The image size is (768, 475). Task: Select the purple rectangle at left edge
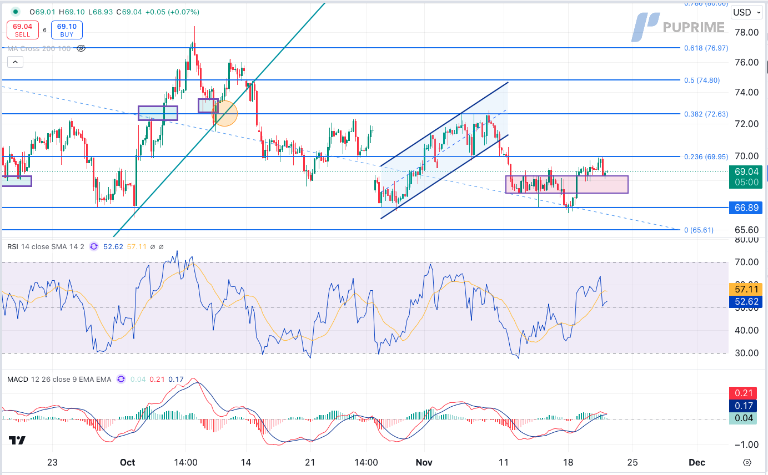pos(16,181)
